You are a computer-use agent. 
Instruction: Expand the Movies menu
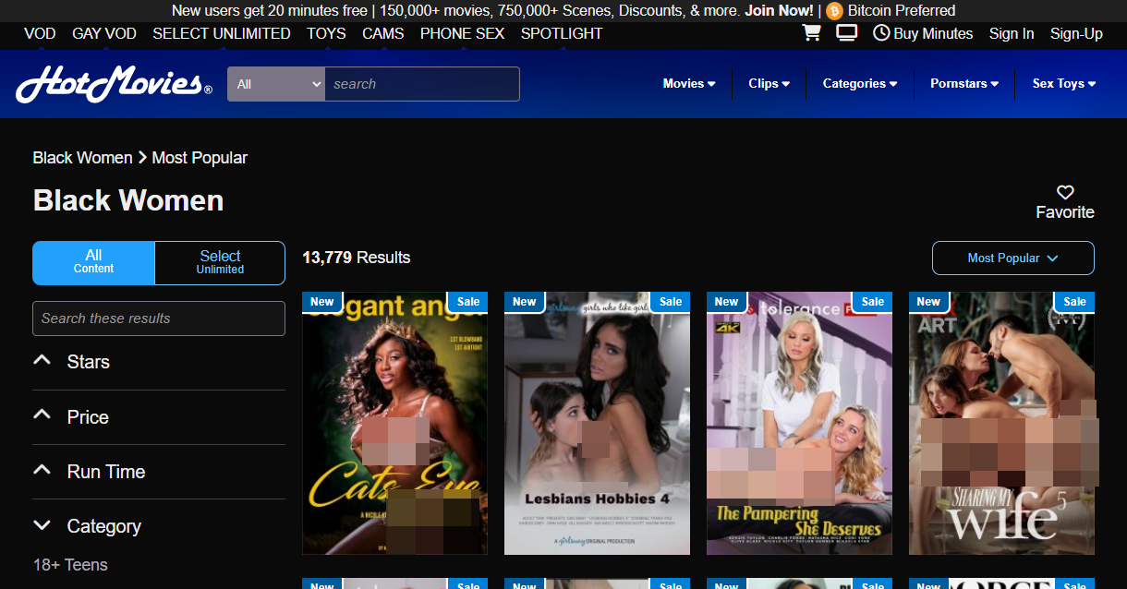click(x=689, y=83)
